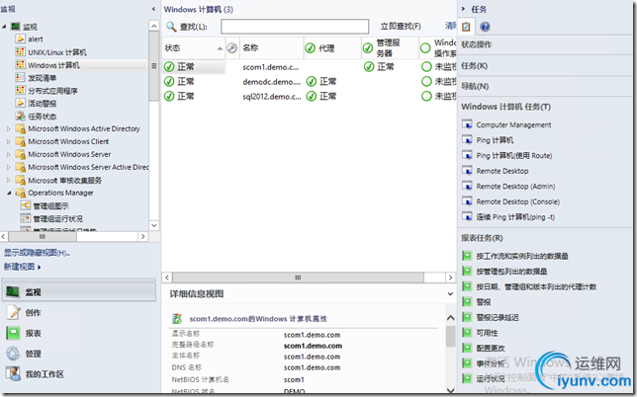Screen dimensions: 637x397
Task: Open 警报记录延迟 report
Action: point(498,318)
